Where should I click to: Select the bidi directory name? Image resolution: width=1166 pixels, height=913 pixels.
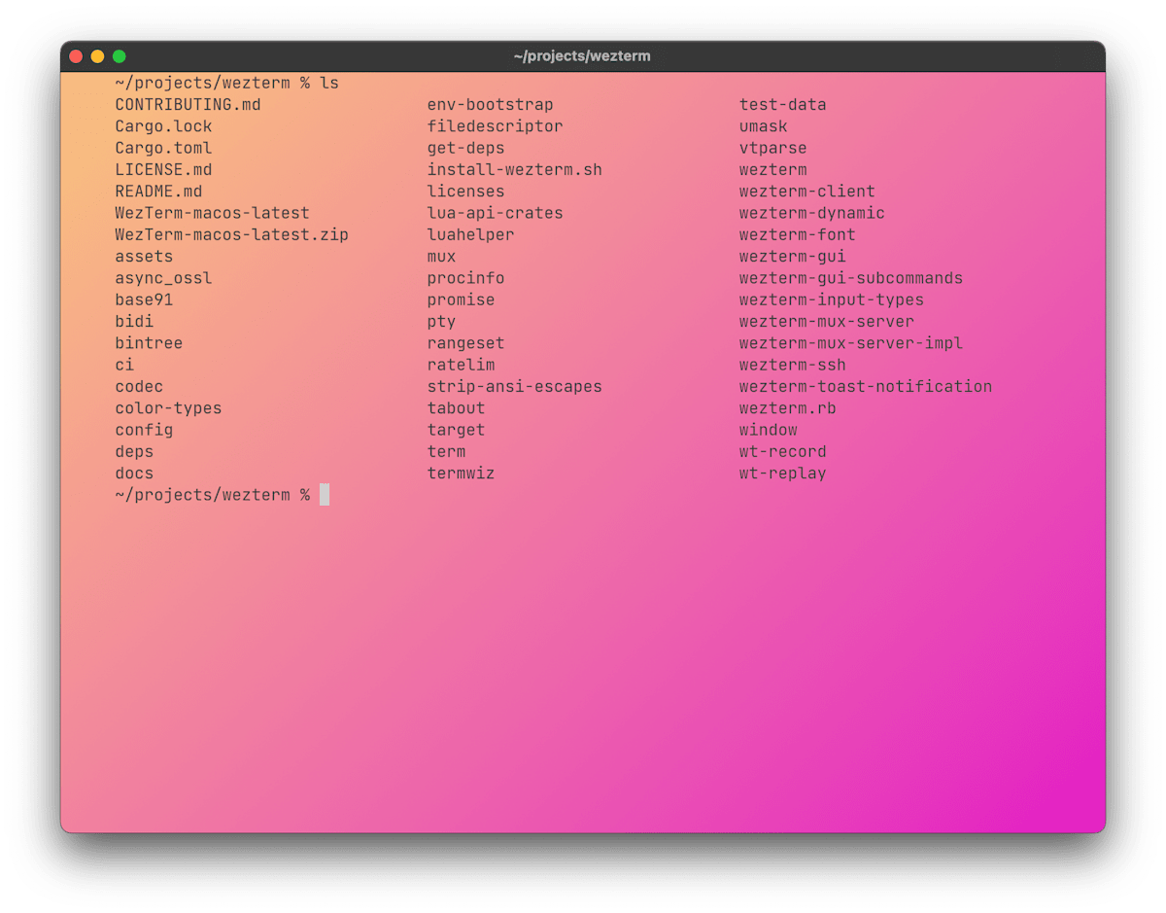134,321
